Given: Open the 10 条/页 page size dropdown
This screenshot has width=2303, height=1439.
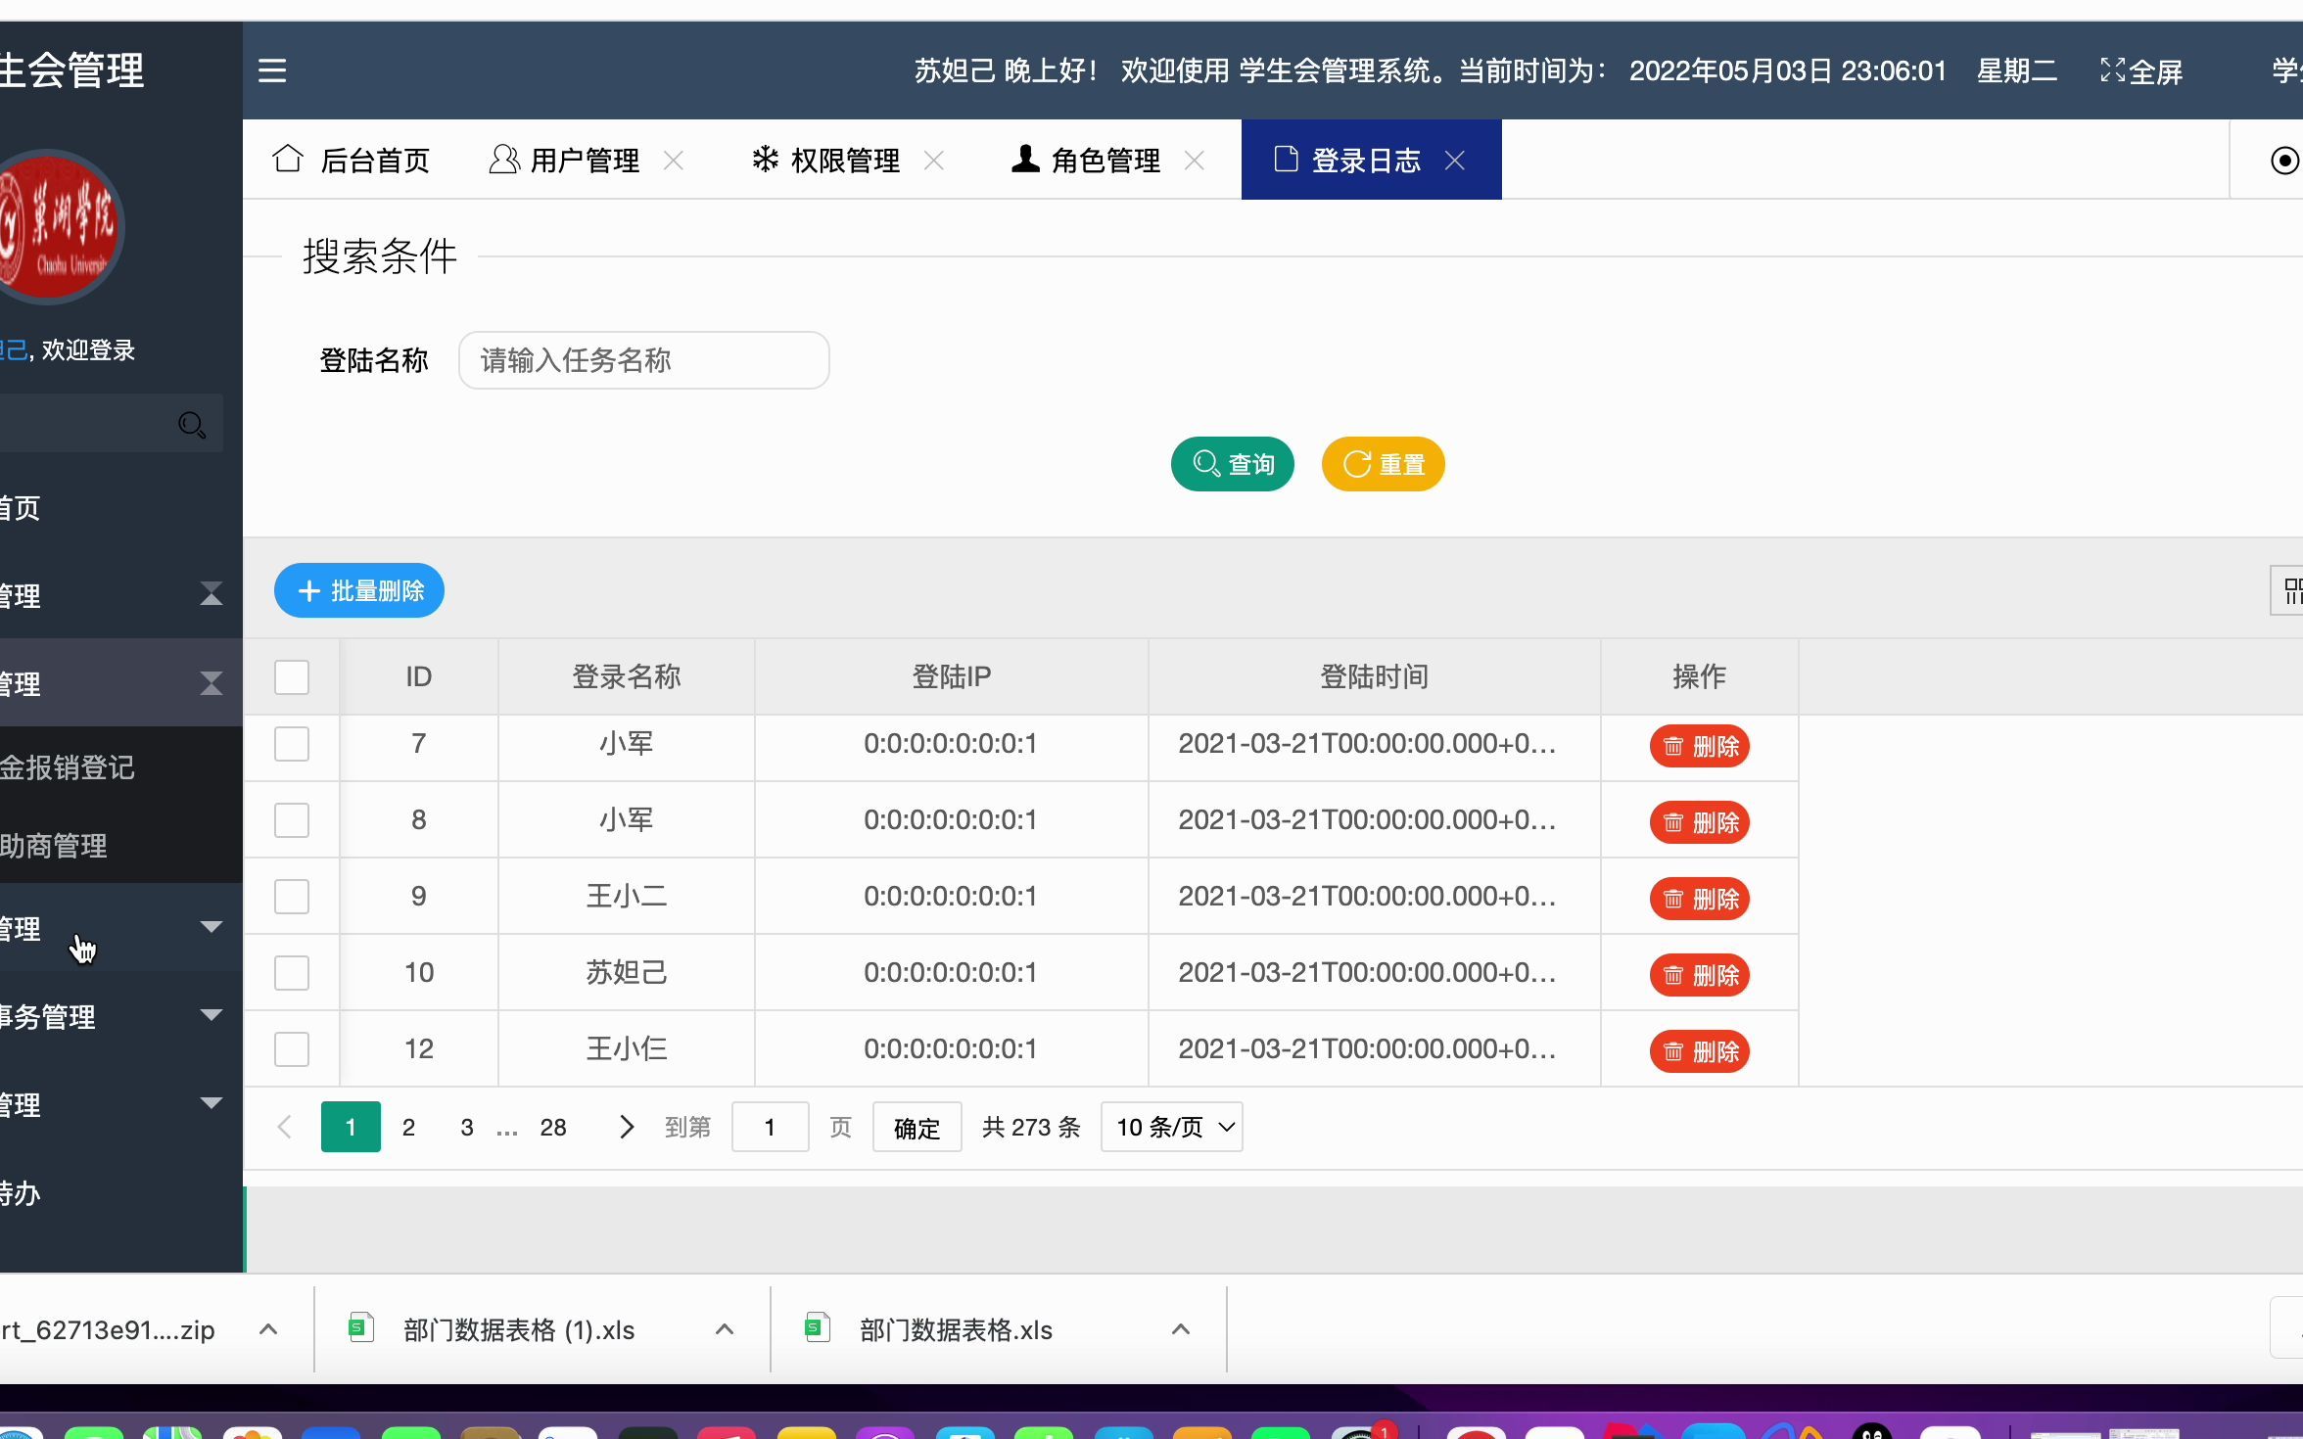Looking at the screenshot, I should click(x=1172, y=1127).
